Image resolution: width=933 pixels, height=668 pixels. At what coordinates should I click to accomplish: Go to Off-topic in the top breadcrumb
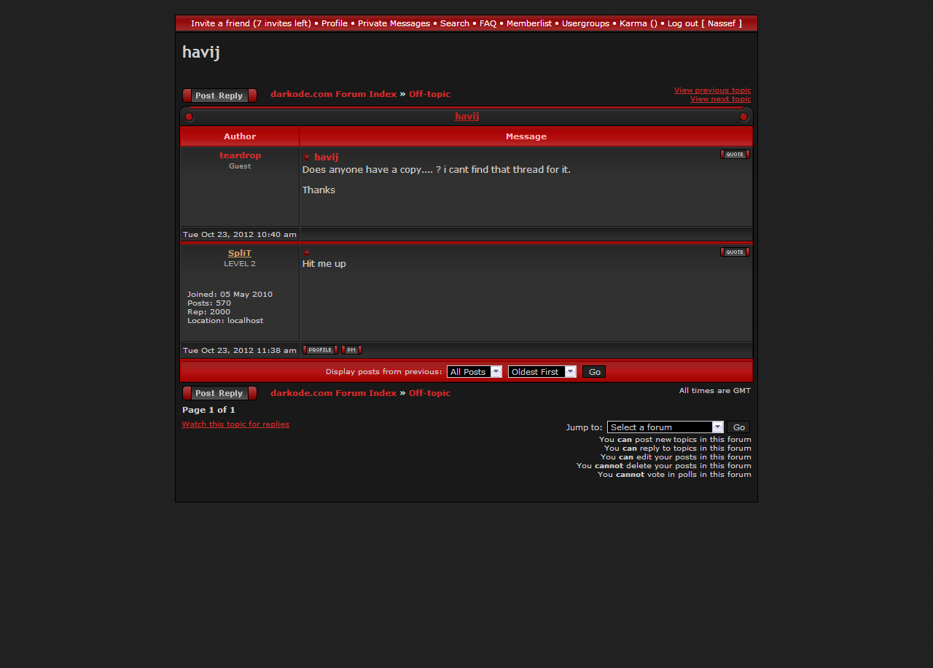pos(429,94)
